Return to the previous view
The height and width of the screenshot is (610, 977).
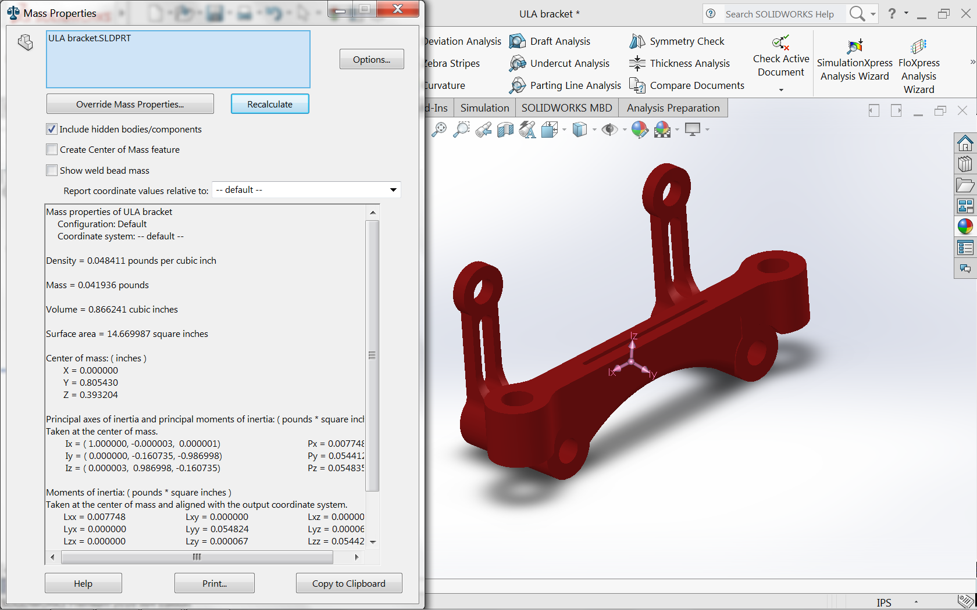[483, 130]
